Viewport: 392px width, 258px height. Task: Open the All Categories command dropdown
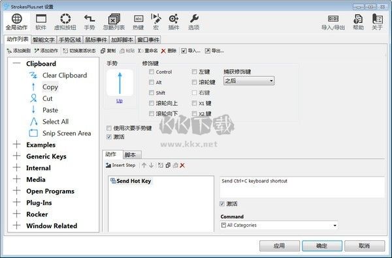point(279,225)
